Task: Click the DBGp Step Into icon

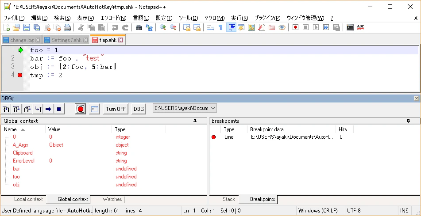Action: click(x=7, y=109)
